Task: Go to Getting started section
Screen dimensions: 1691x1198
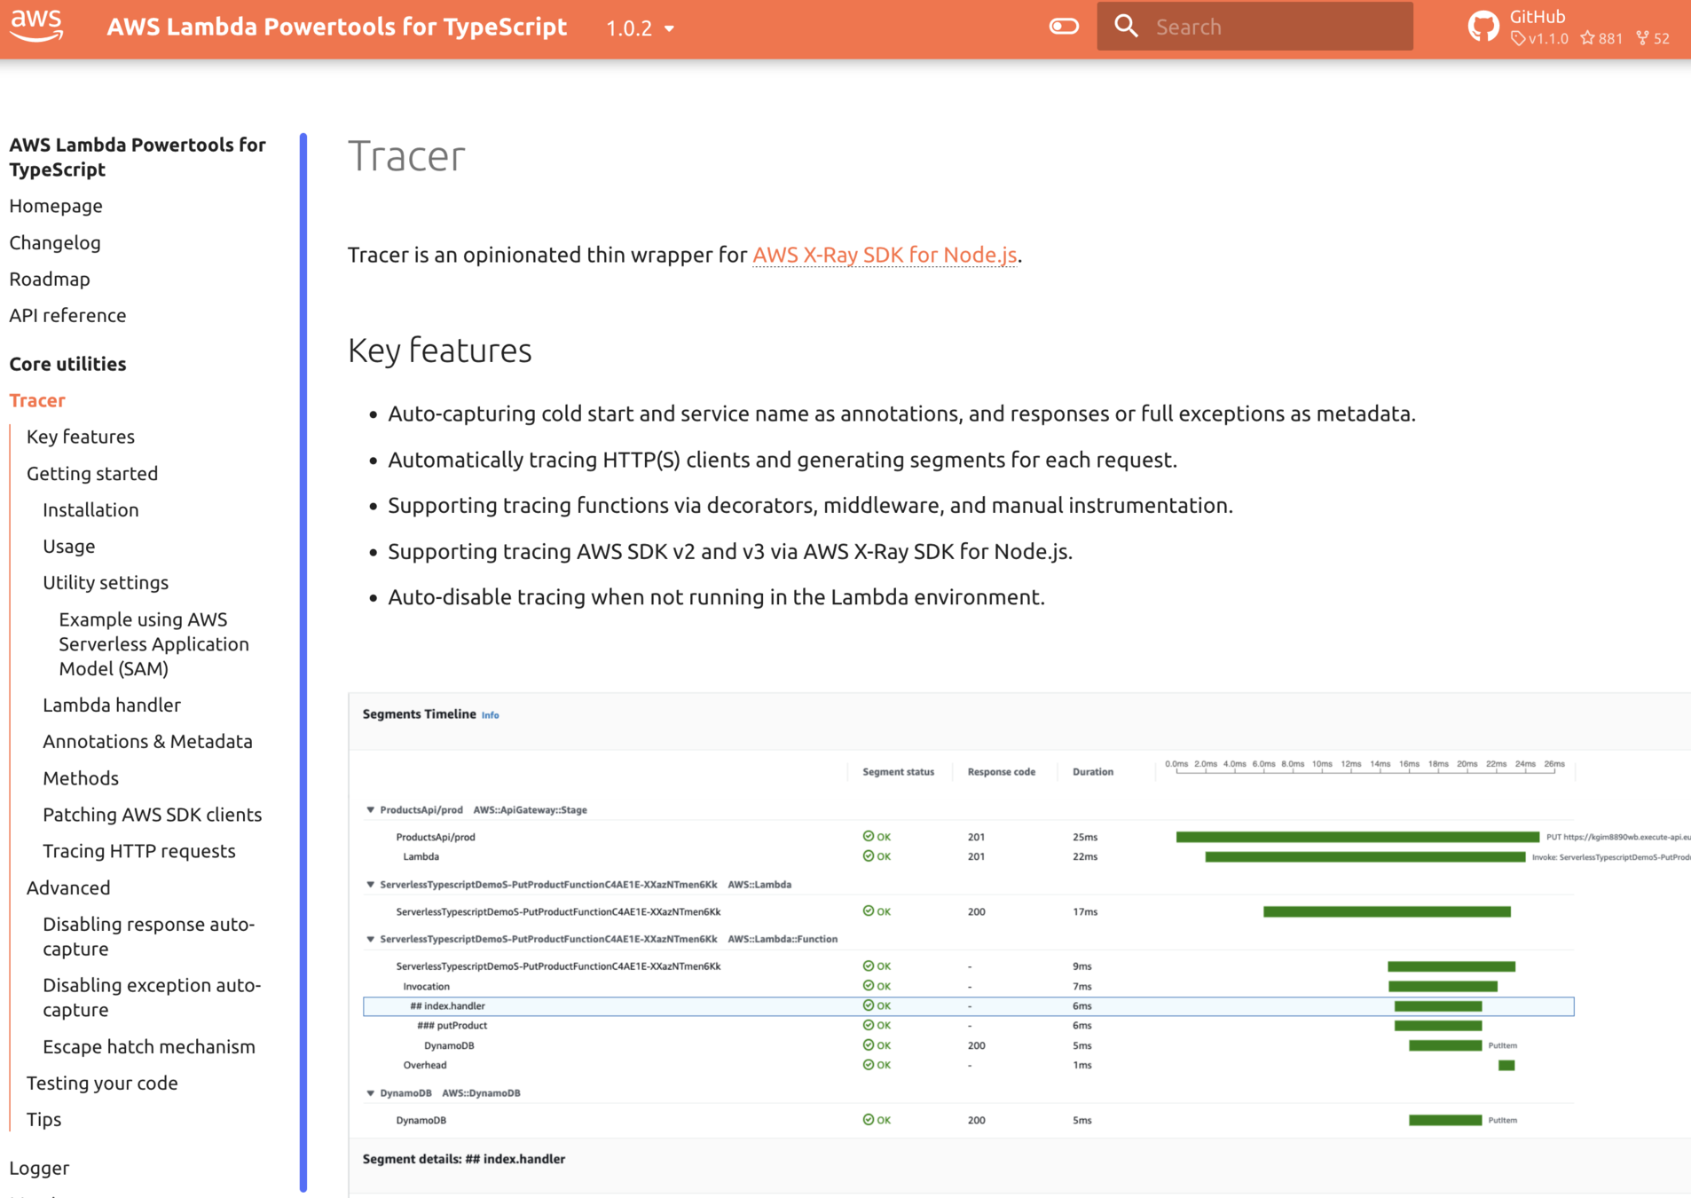Action: pos(92,473)
